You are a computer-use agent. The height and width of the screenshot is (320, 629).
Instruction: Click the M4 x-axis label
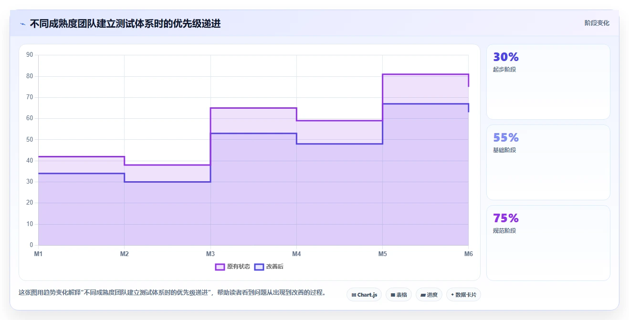pos(296,254)
